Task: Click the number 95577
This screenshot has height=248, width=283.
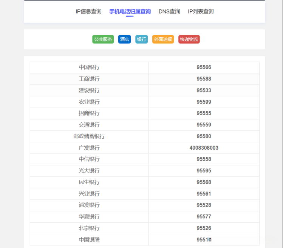Action: coord(204,217)
